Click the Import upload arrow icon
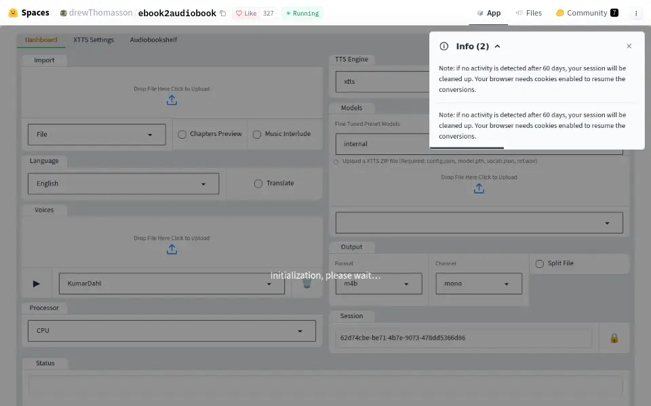Image resolution: width=651 pixels, height=406 pixels. (172, 100)
